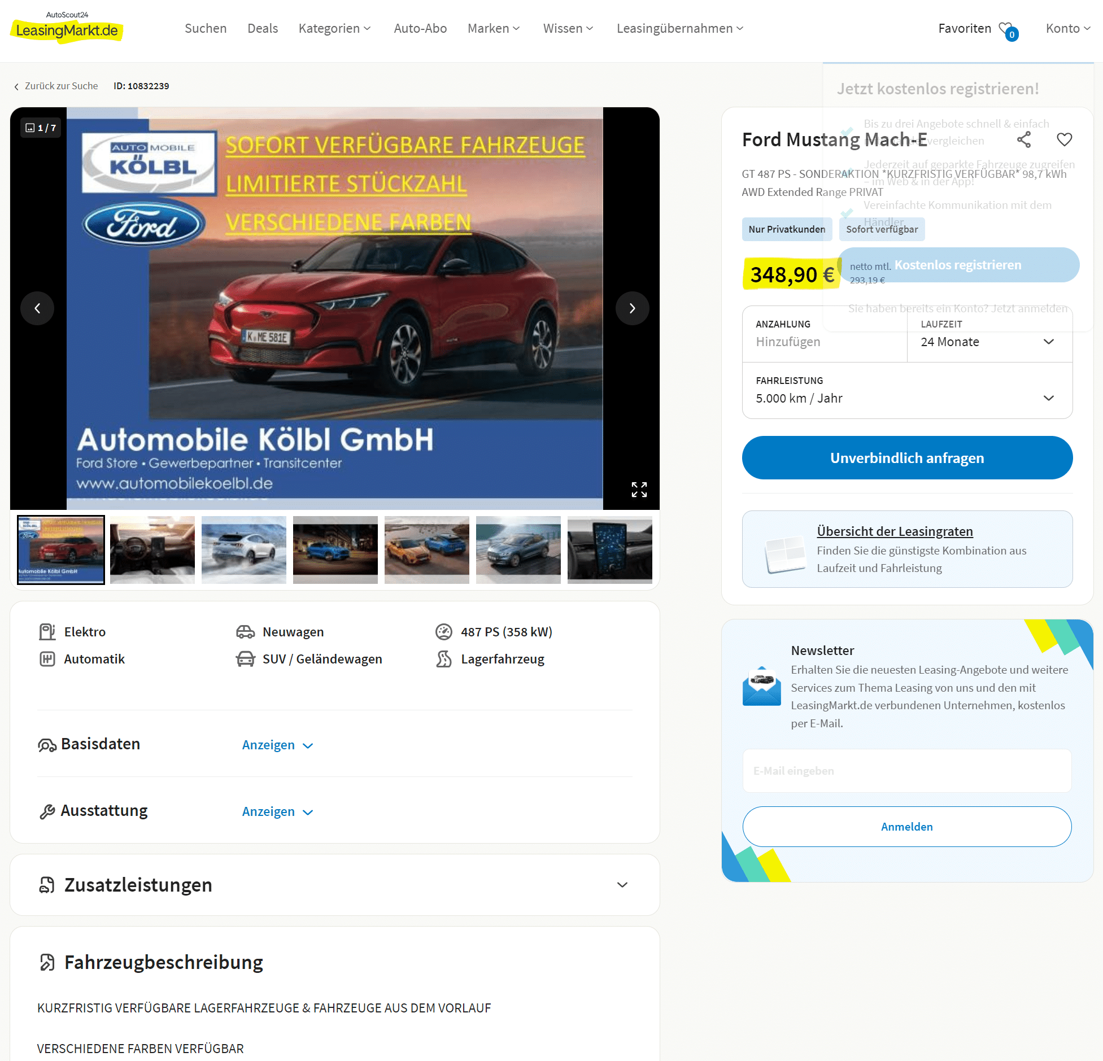Select the touchscreen display thumbnail
Image resolution: width=1103 pixels, height=1061 pixels.
[610, 549]
